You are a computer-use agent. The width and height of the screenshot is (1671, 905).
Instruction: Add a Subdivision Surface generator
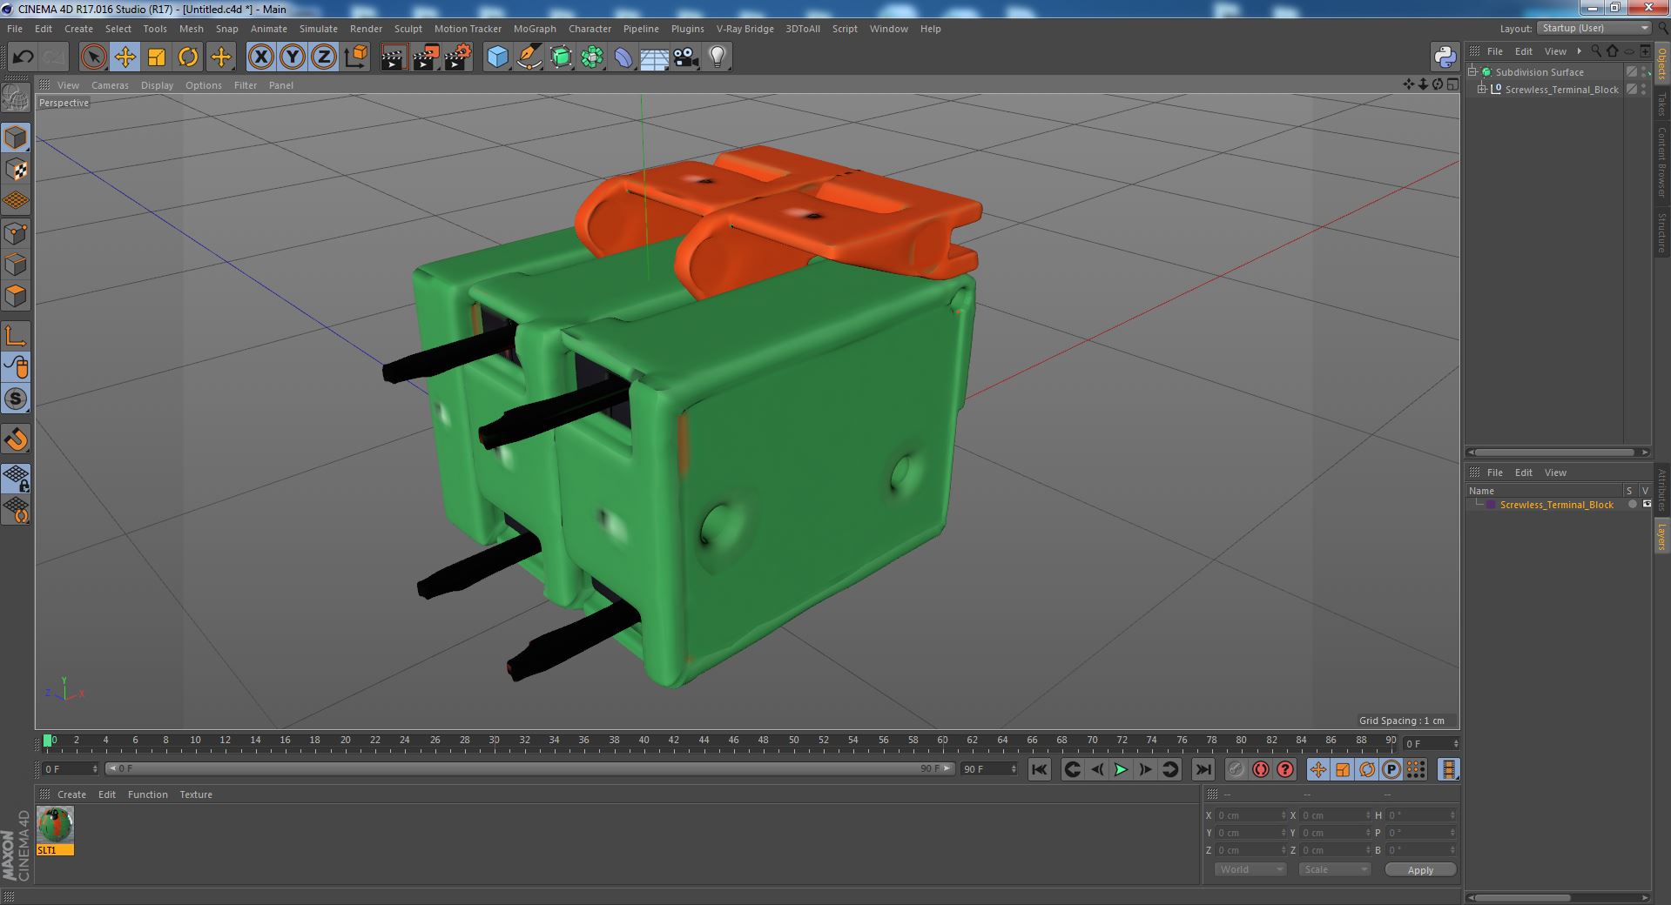coord(561,57)
